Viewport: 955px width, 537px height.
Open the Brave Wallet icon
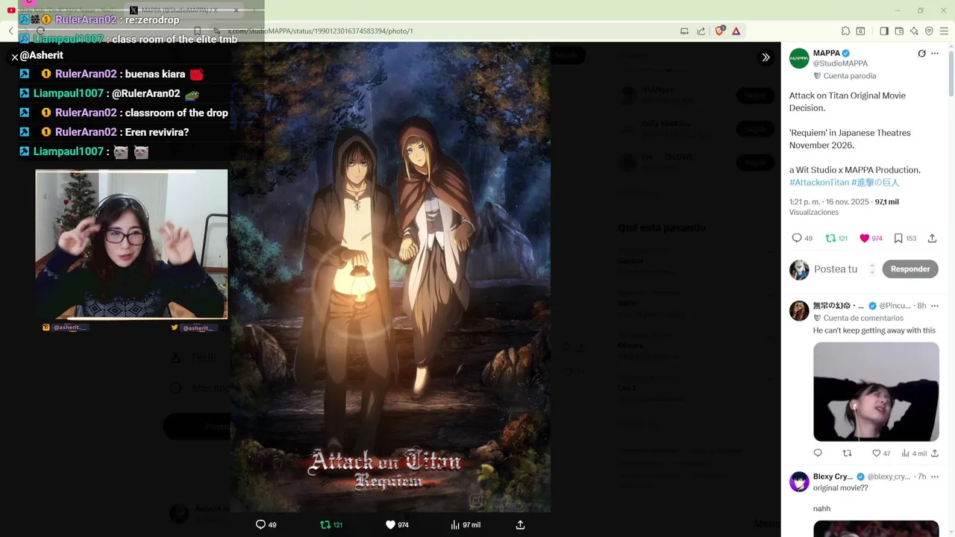pyautogui.click(x=899, y=31)
